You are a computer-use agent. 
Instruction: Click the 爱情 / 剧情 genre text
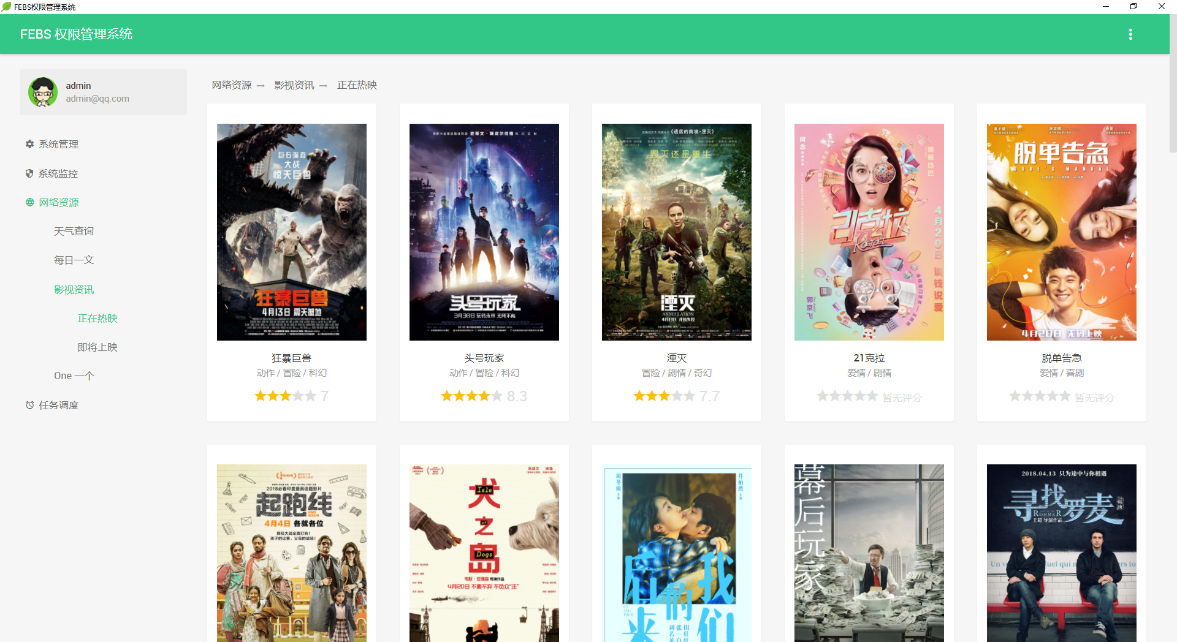coord(869,373)
